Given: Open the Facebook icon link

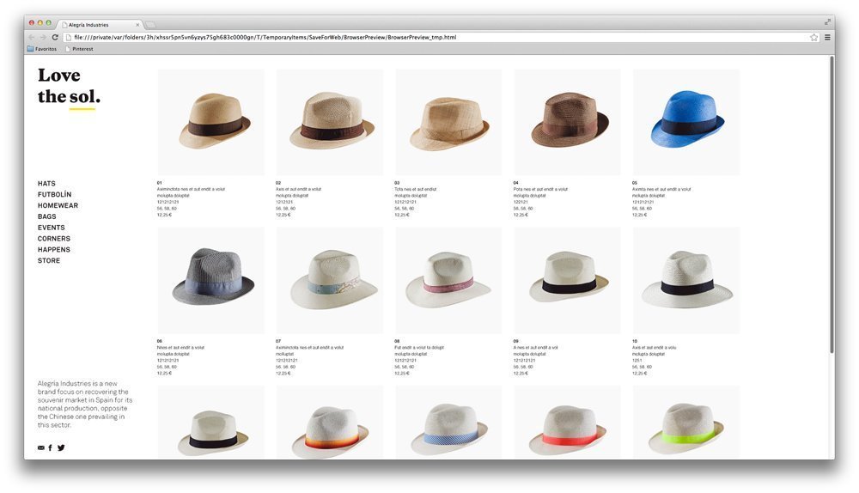Looking at the screenshot, I should pos(50,447).
